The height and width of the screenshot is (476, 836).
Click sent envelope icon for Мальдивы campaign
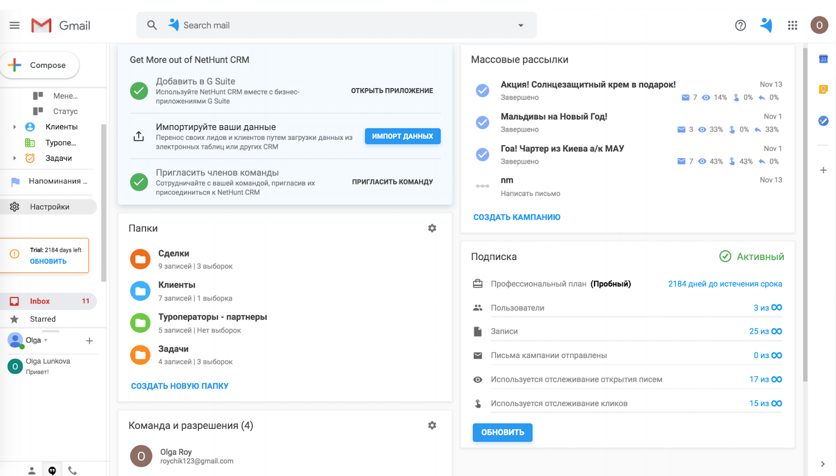click(681, 129)
